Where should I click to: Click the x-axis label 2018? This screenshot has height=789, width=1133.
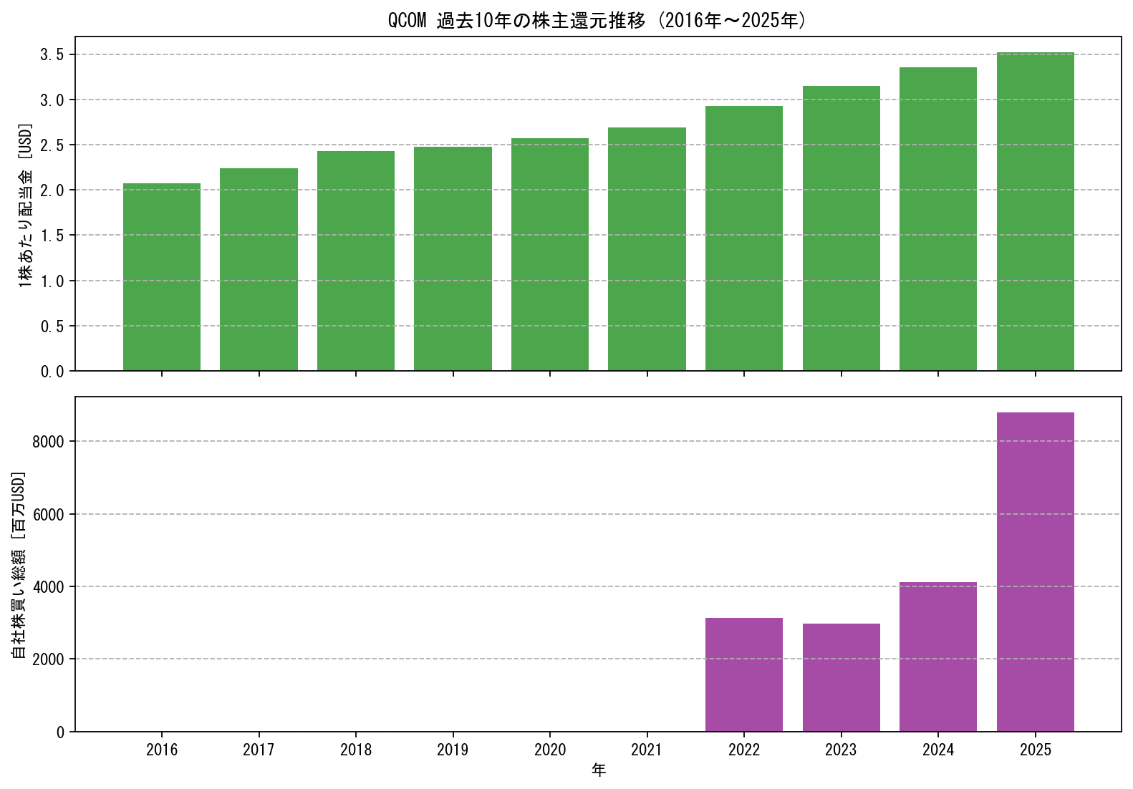[356, 750]
